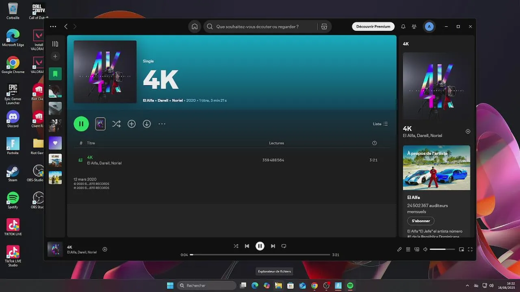Screen dimensions: 520x292
Task: Open El Alfa artist link in header
Action: click(148, 100)
